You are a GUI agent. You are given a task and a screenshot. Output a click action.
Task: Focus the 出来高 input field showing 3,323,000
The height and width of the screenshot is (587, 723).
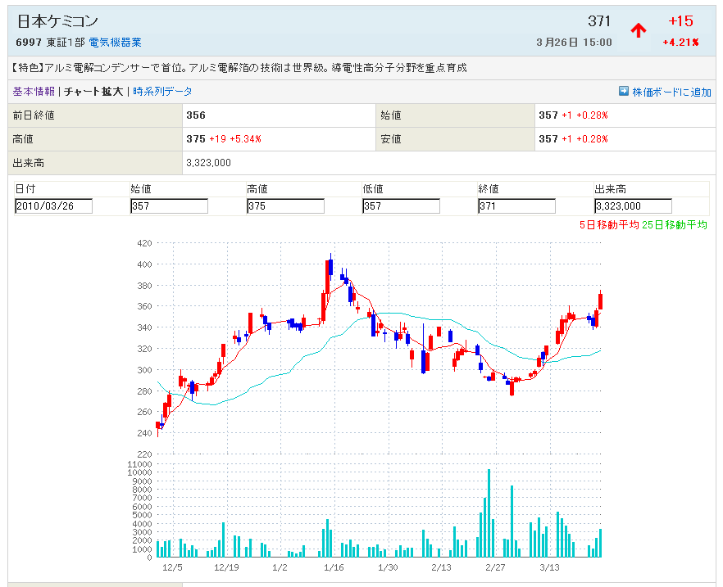coord(633,205)
